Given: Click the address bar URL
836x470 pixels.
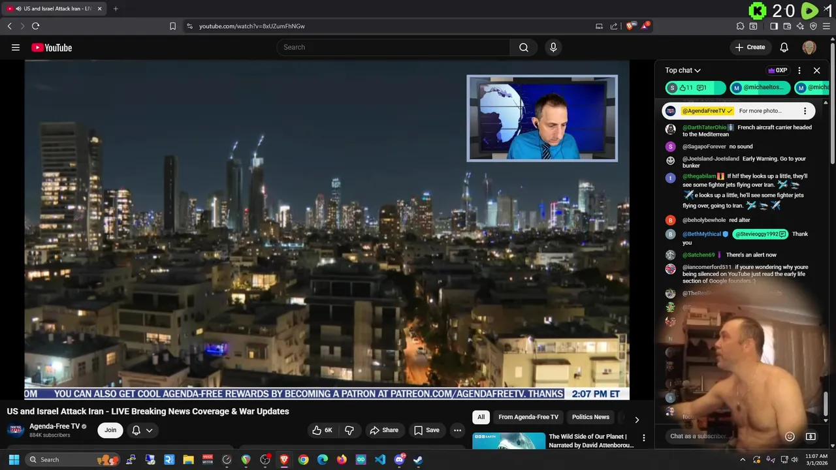Looking at the screenshot, I should point(252,26).
